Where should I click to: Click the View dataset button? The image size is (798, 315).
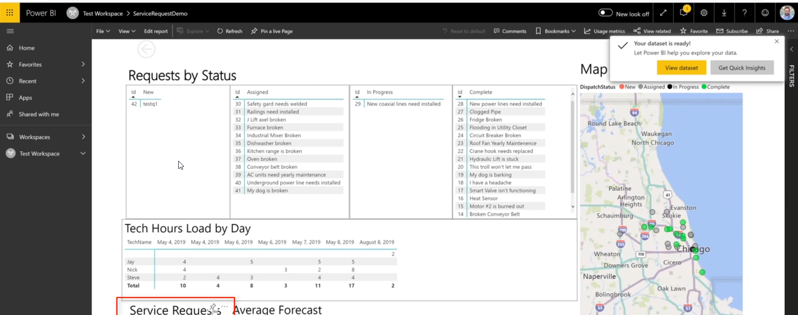(681, 68)
